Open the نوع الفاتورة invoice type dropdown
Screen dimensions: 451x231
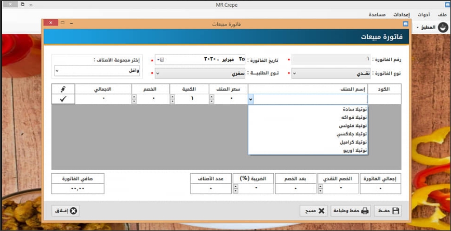coord(295,73)
